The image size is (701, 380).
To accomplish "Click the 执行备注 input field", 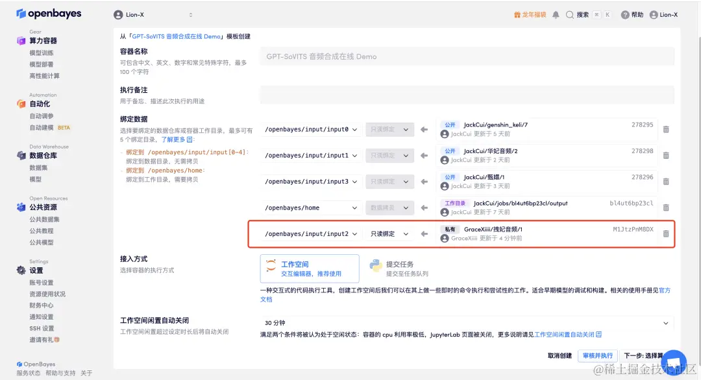I will click(x=467, y=95).
